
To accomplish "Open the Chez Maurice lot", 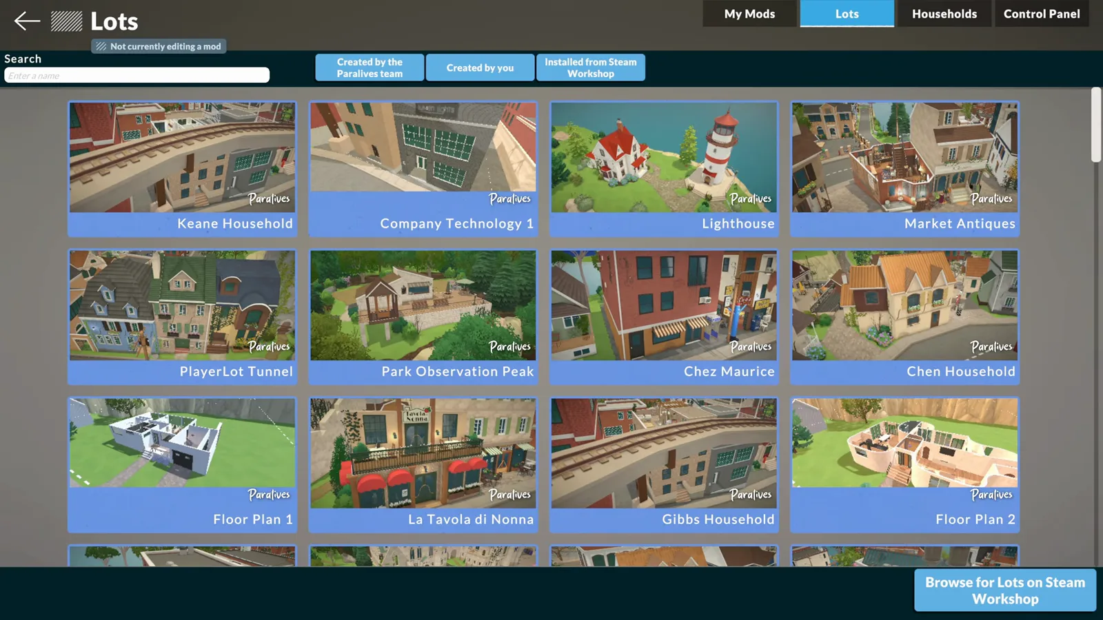I will tap(664, 317).
